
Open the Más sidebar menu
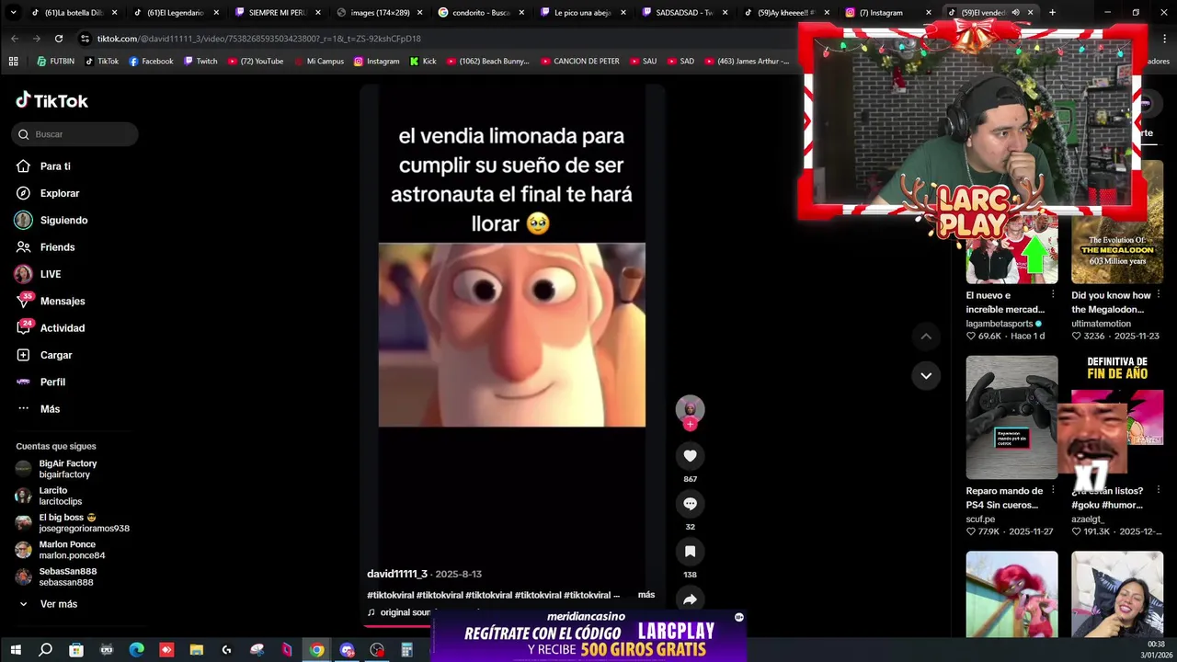click(38, 409)
